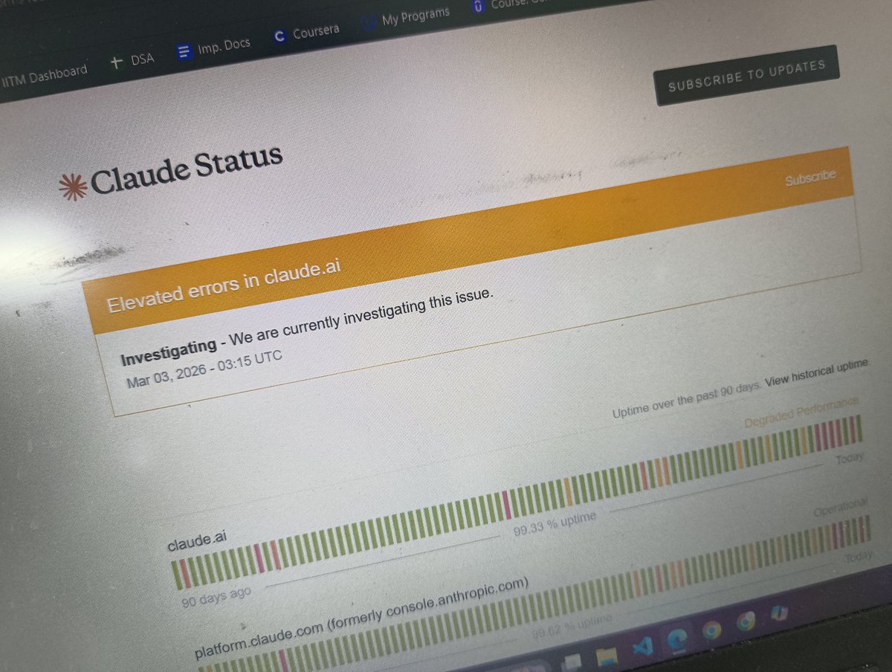The height and width of the screenshot is (672, 892).
Task: Open the colorful app icon after Chrome
Action: pyautogui.click(x=778, y=613)
